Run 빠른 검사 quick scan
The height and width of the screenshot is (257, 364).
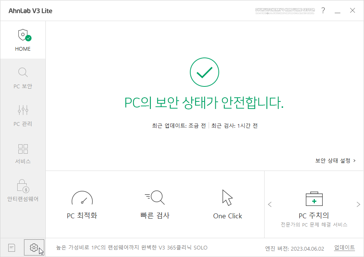pos(155,205)
